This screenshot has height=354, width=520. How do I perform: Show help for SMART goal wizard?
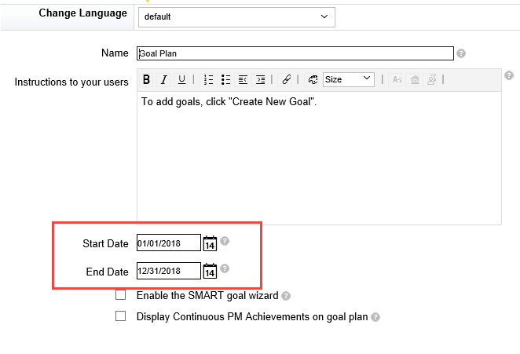click(286, 296)
